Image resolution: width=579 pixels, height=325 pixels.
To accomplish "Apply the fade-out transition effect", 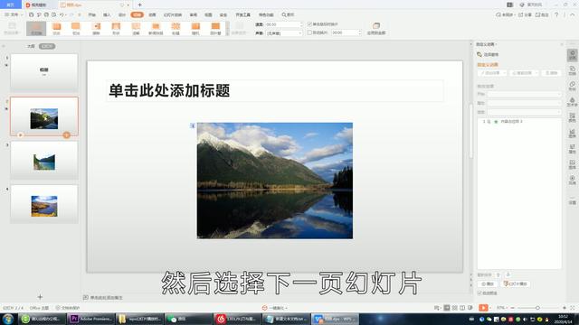I will pyautogui.click(x=56, y=28).
